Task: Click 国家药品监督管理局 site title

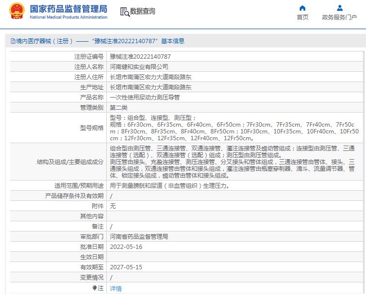Action: [68, 9]
